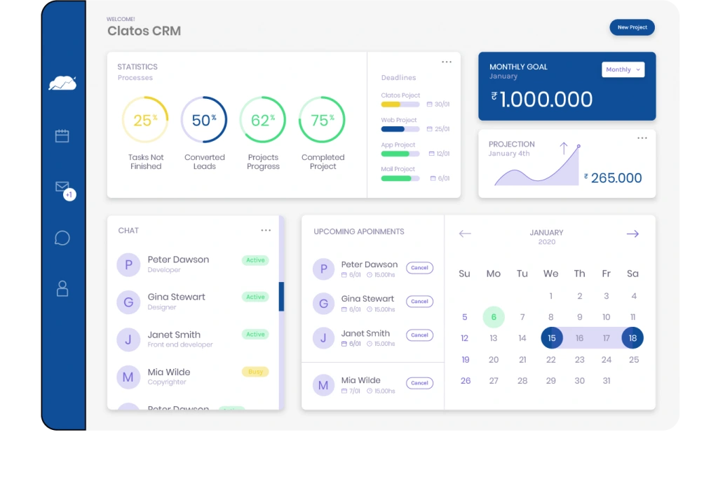This screenshot has height=491, width=718.
Task: Open the Projection panel options menu
Action: point(642,138)
